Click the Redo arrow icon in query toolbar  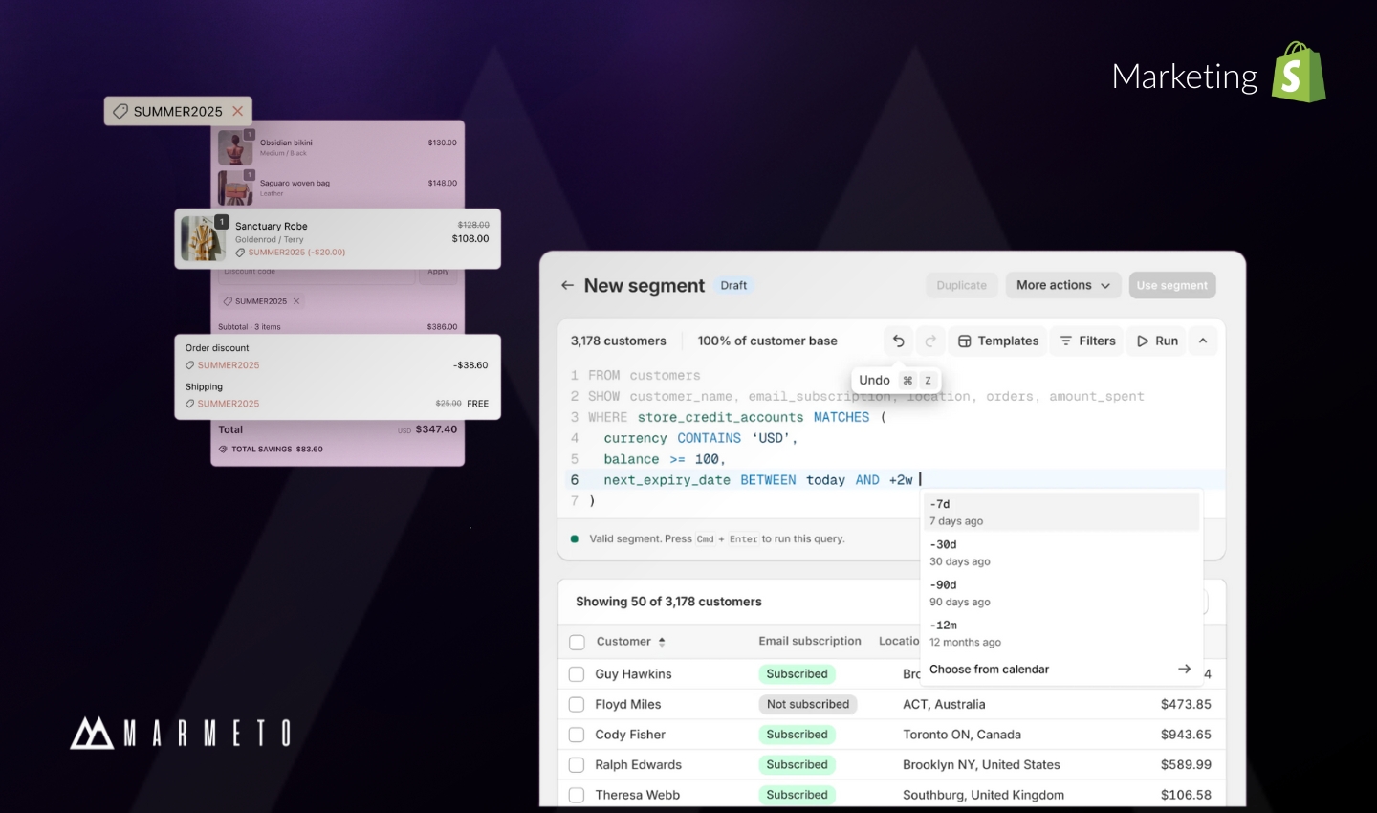pos(930,341)
